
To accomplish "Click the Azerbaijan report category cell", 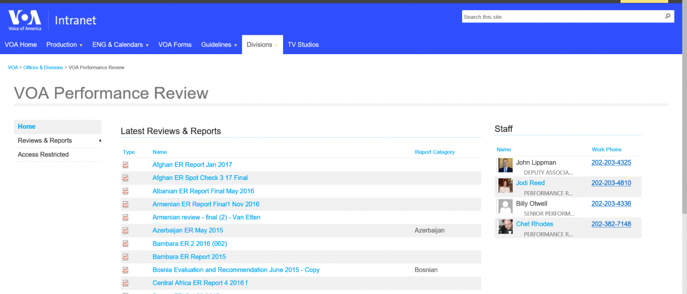I will click(x=430, y=230).
